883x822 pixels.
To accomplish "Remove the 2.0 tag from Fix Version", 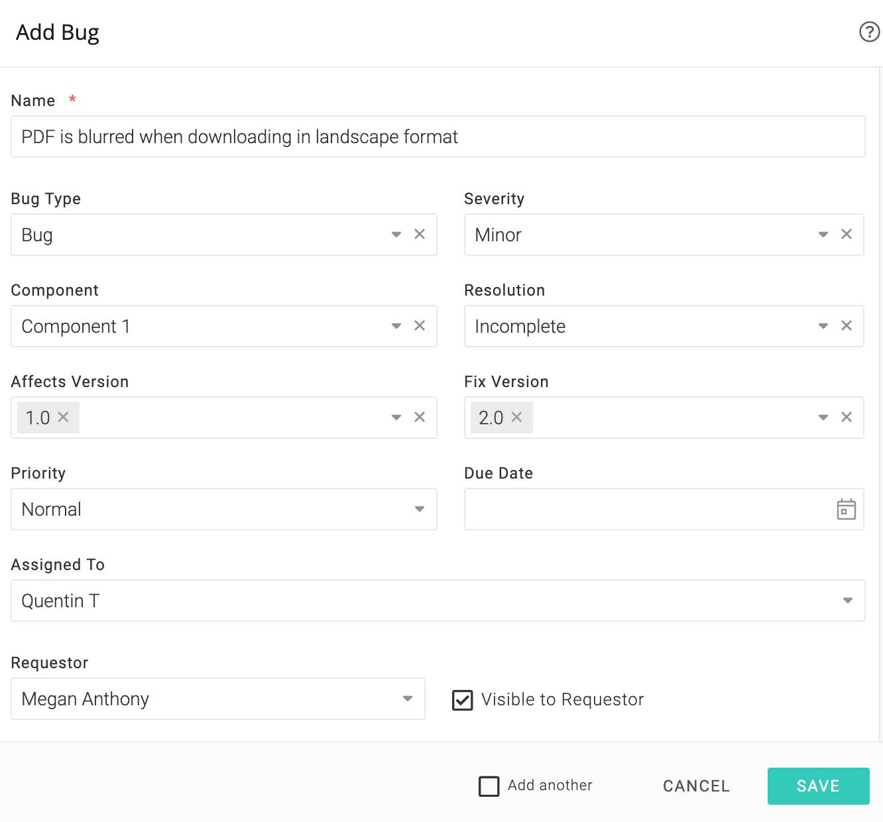I will tap(517, 417).
